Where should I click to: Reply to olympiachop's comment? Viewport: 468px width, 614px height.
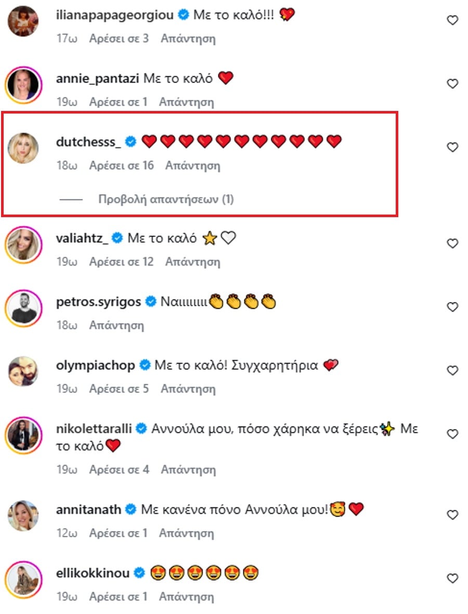[x=188, y=389]
